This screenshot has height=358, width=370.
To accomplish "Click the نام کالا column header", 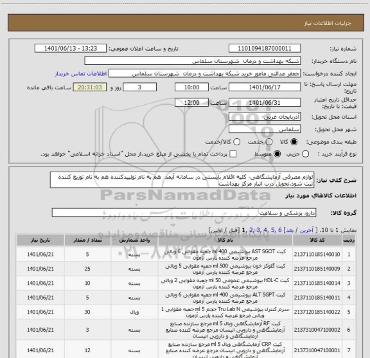I will (225, 240).
